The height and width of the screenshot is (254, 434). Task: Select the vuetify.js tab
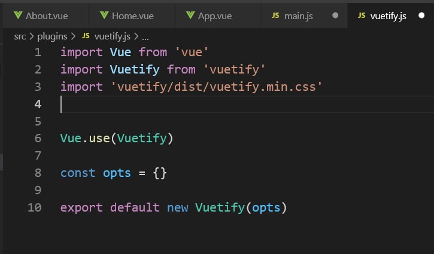point(391,16)
